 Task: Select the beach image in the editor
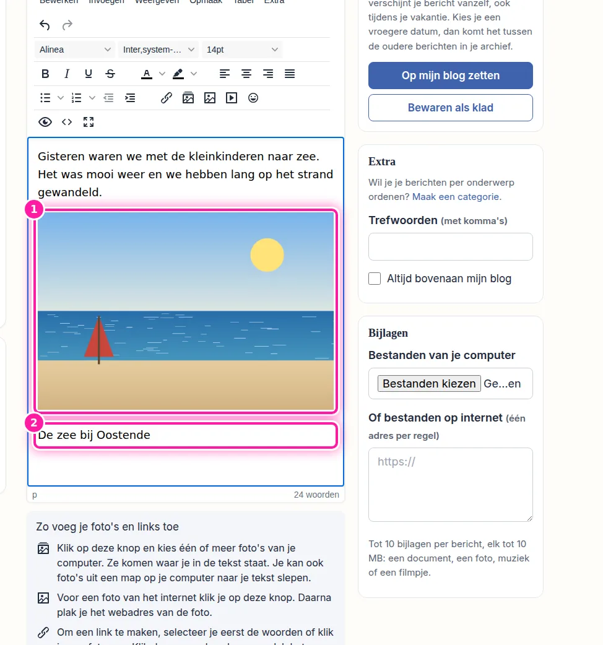coord(186,311)
